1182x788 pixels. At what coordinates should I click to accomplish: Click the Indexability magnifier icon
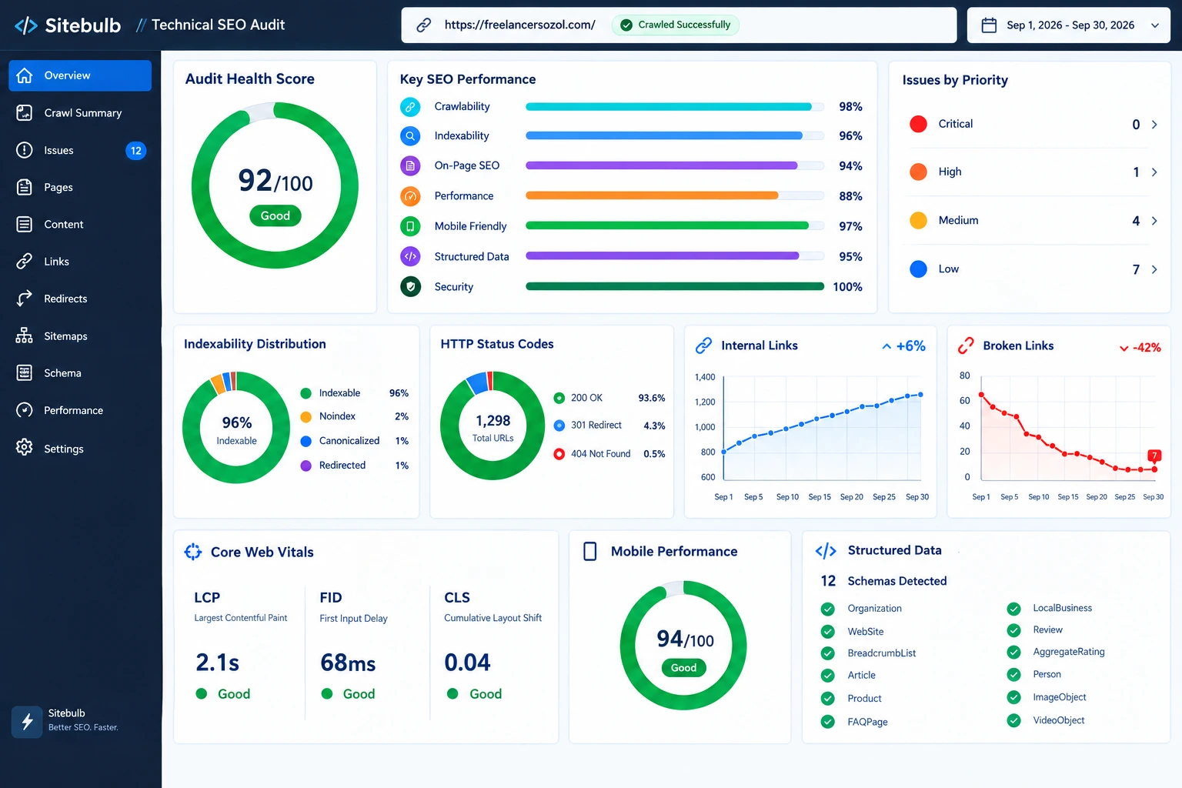pyautogui.click(x=410, y=136)
